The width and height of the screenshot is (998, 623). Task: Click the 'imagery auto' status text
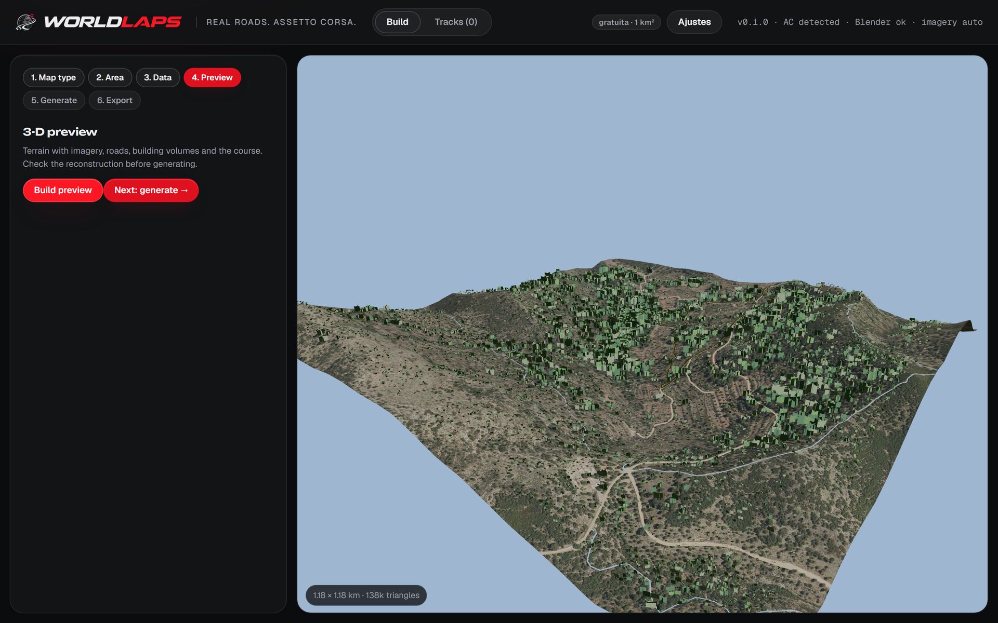(952, 22)
